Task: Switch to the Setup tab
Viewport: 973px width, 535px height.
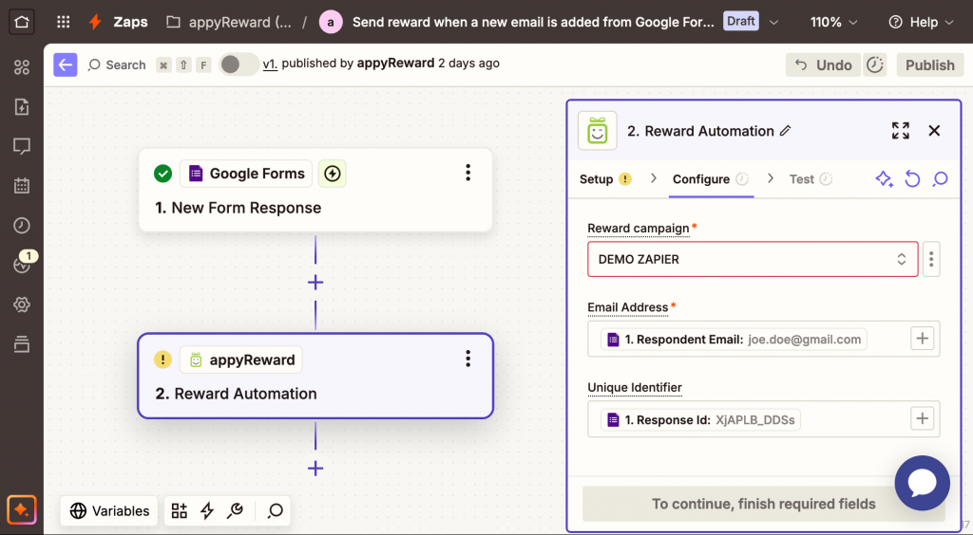Action: (x=605, y=179)
